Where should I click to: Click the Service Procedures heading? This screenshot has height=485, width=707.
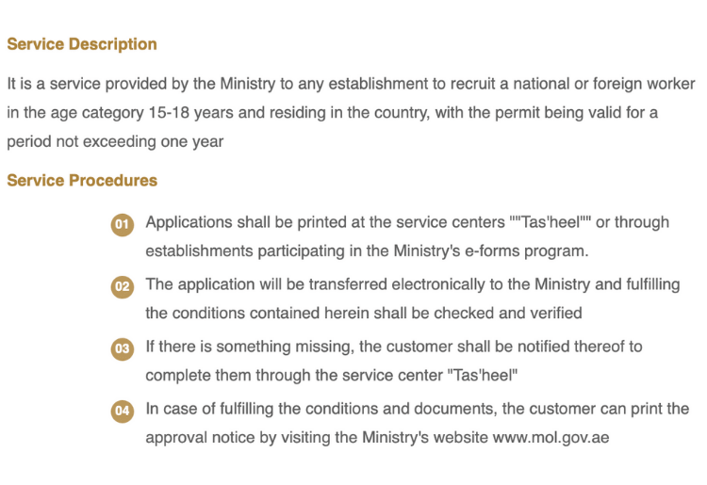[82, 181]
